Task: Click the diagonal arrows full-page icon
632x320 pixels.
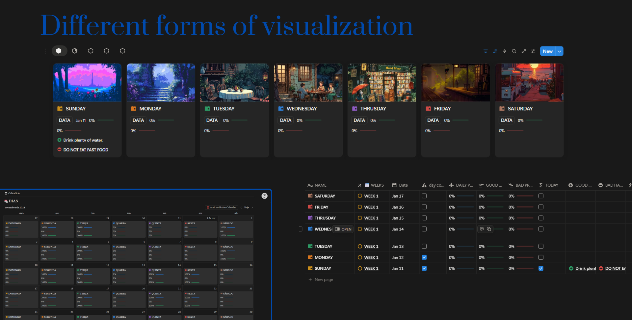Action: coord(524,51)
